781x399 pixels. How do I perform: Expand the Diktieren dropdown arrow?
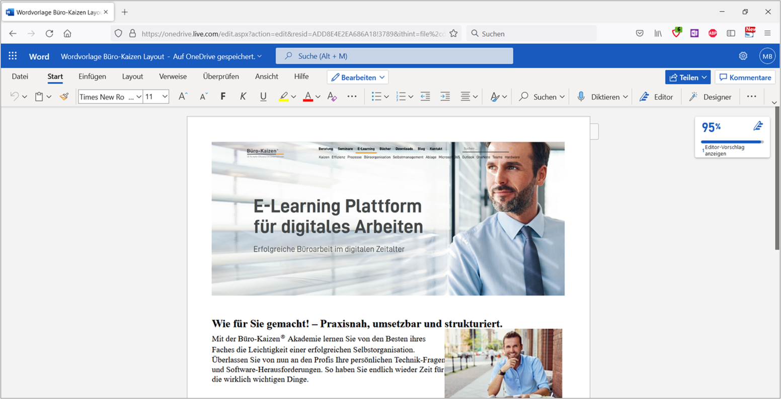pos(626,97)
